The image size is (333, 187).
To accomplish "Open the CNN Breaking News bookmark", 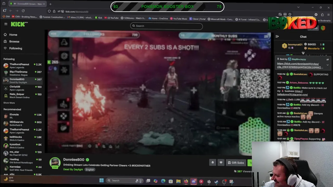I will coord(24,17).
